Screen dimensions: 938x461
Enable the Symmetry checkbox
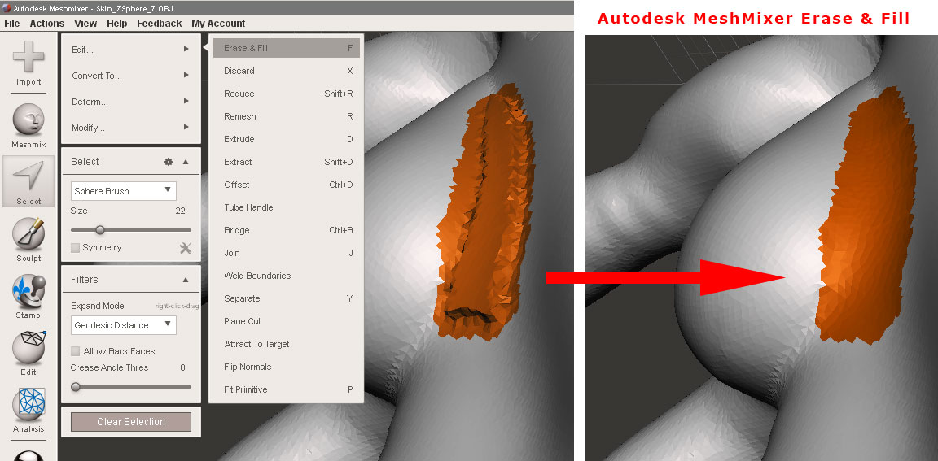(x=76, y=247)
